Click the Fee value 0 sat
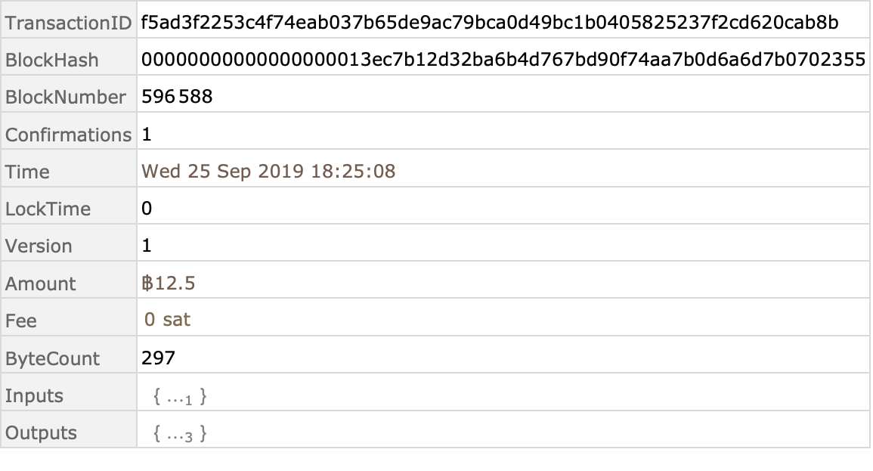873x471 pixels. (x=167, y=320)
